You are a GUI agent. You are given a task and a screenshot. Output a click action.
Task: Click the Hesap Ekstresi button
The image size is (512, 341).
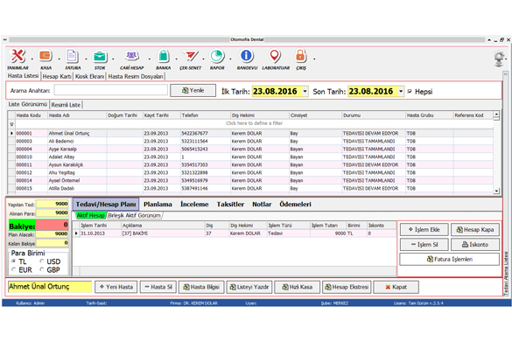point(347,287)
